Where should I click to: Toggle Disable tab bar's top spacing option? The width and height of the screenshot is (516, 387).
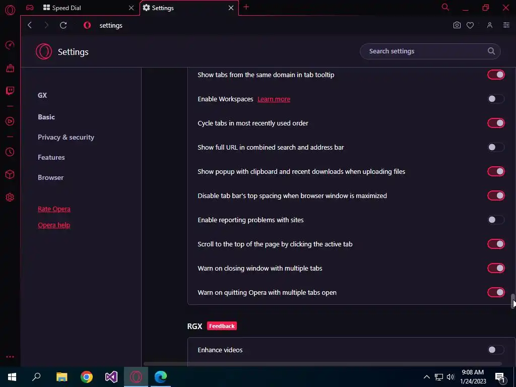coord(496,196)
